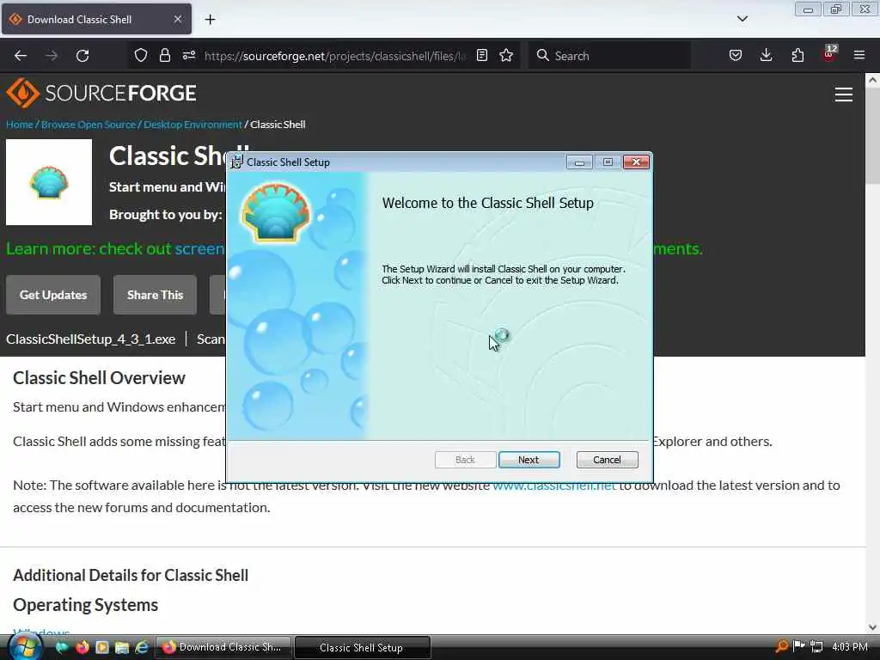
Task: Open a new Firefox tab
Action: pos(210,19)
